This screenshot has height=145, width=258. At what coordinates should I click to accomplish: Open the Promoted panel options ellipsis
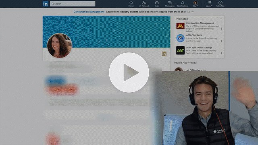coord(221,19)
